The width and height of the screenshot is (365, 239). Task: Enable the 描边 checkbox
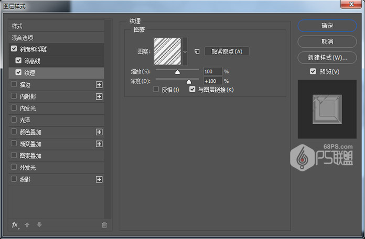tap(14, 84)
